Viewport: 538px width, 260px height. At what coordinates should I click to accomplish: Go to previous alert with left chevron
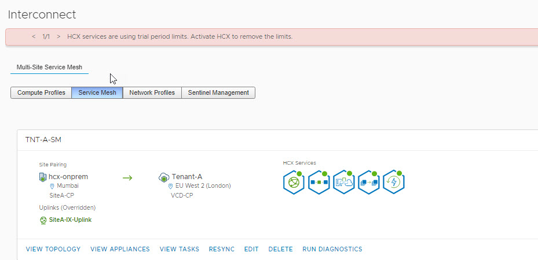click(33, 36)
